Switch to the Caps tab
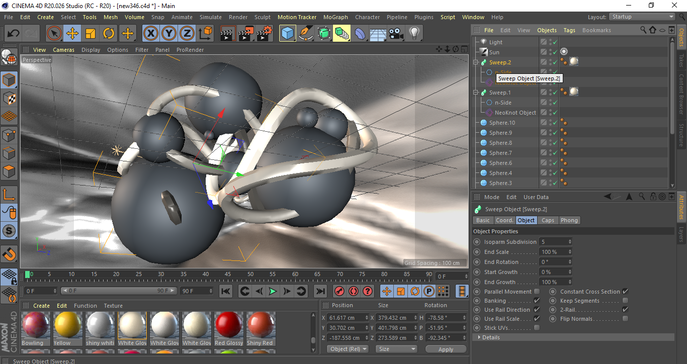Screen dimensions: 687x364 (x=548, y=220)
